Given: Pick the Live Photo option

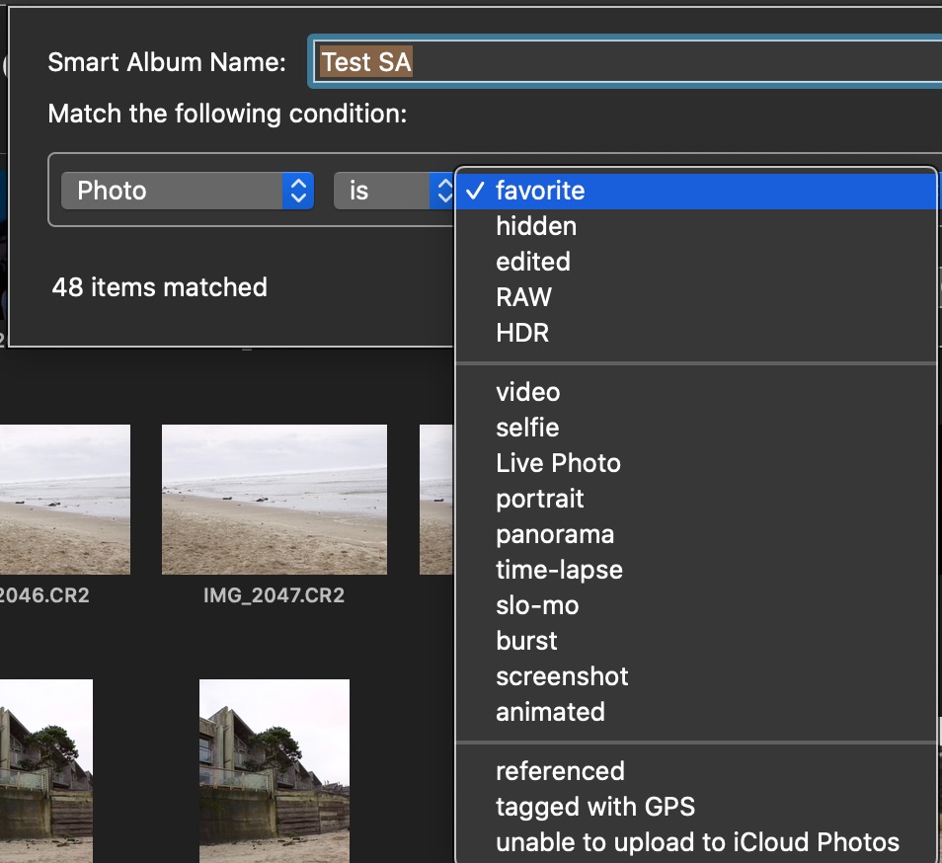Looking at the screenshot, I should point(558,463).
